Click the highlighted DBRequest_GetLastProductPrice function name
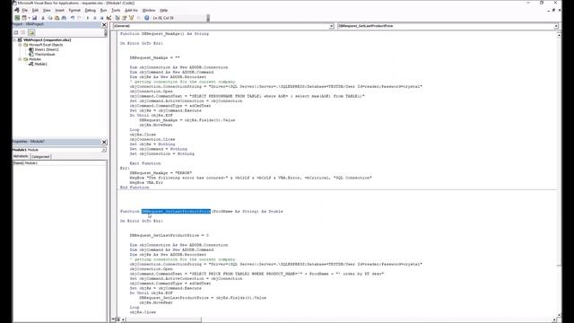 tap(176, 212)
